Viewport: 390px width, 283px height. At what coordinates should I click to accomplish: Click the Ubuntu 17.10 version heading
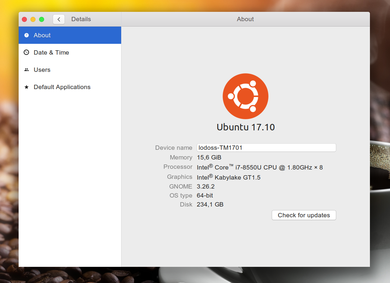tap(246, 127)
